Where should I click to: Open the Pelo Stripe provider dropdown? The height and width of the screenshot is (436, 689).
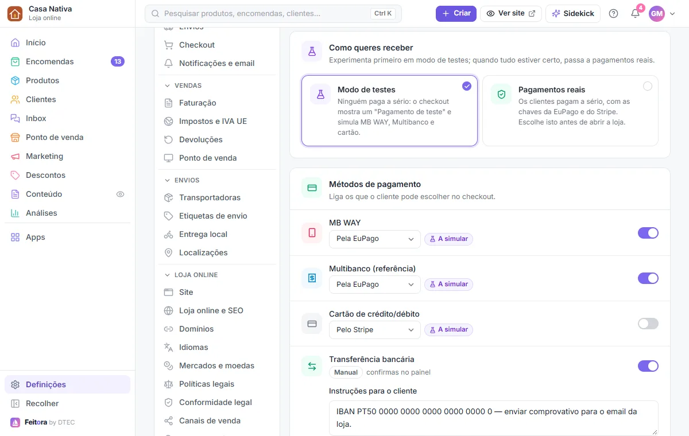pyautogui.click(x=375, y=330)
